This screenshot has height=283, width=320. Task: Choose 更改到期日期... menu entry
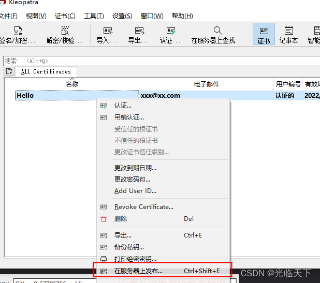pos(163,168)
